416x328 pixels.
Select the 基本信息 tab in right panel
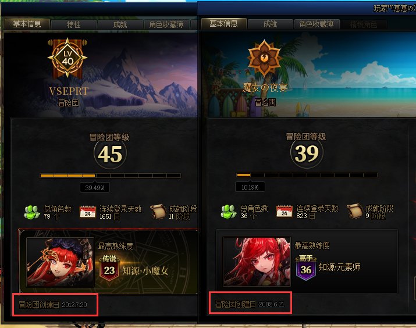(x=223, y=24)
